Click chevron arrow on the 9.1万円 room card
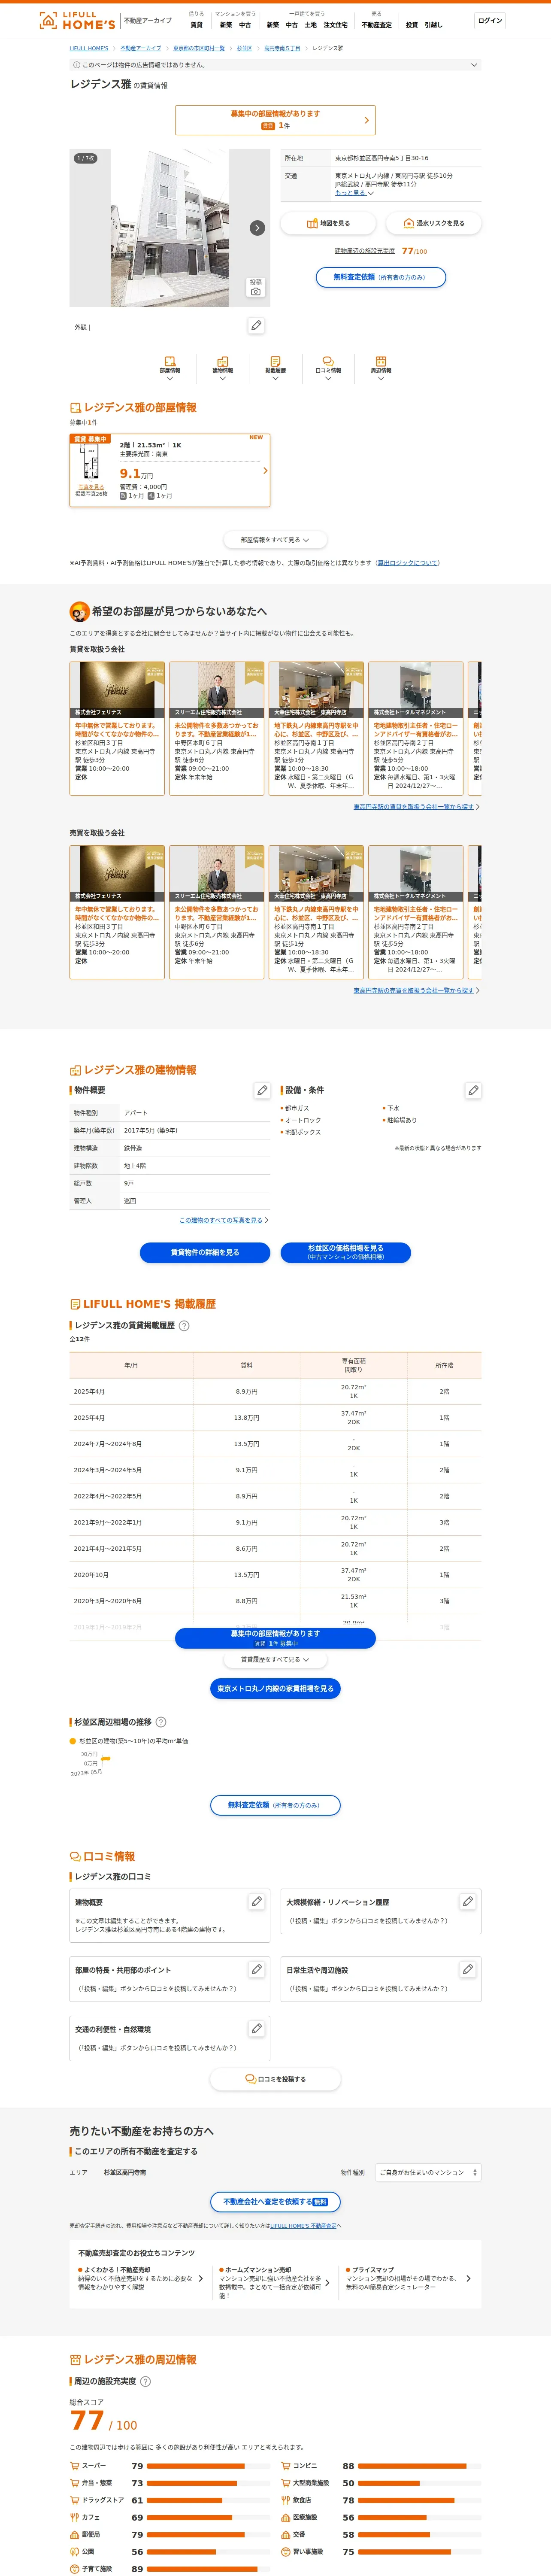 coord(265,470)
